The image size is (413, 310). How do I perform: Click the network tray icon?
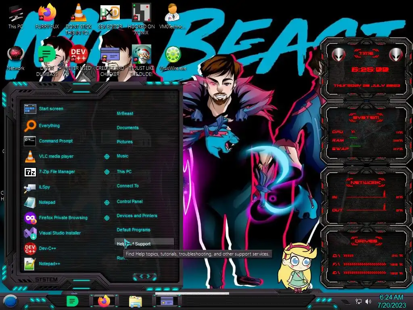pyautogui.click(x=359, y=301)
